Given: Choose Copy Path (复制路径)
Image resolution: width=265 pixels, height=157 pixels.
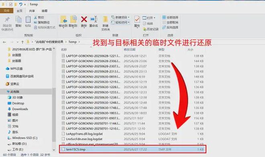Looking at the screenshot, I should 42,22.
